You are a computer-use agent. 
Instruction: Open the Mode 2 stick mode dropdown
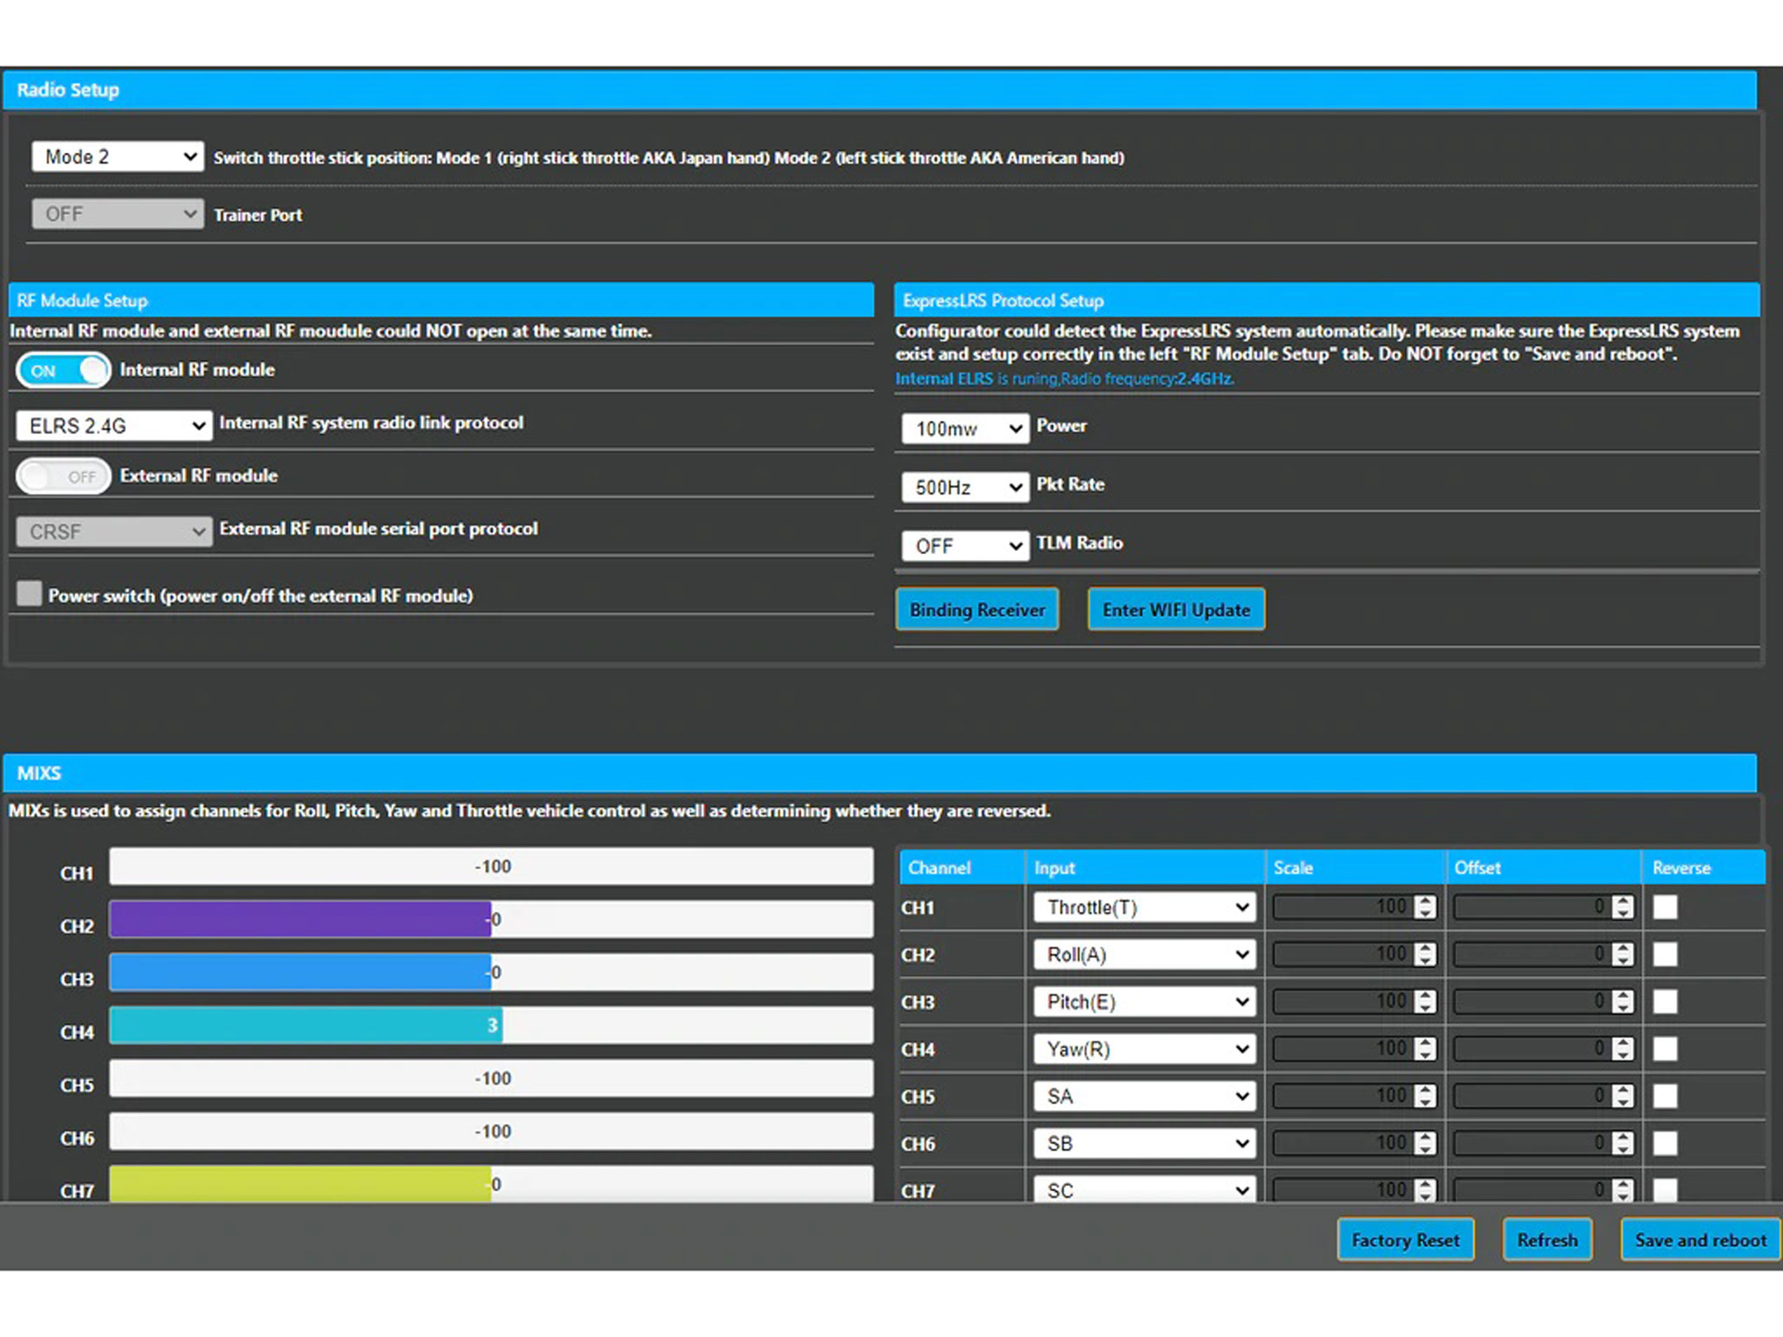(117, 156)
